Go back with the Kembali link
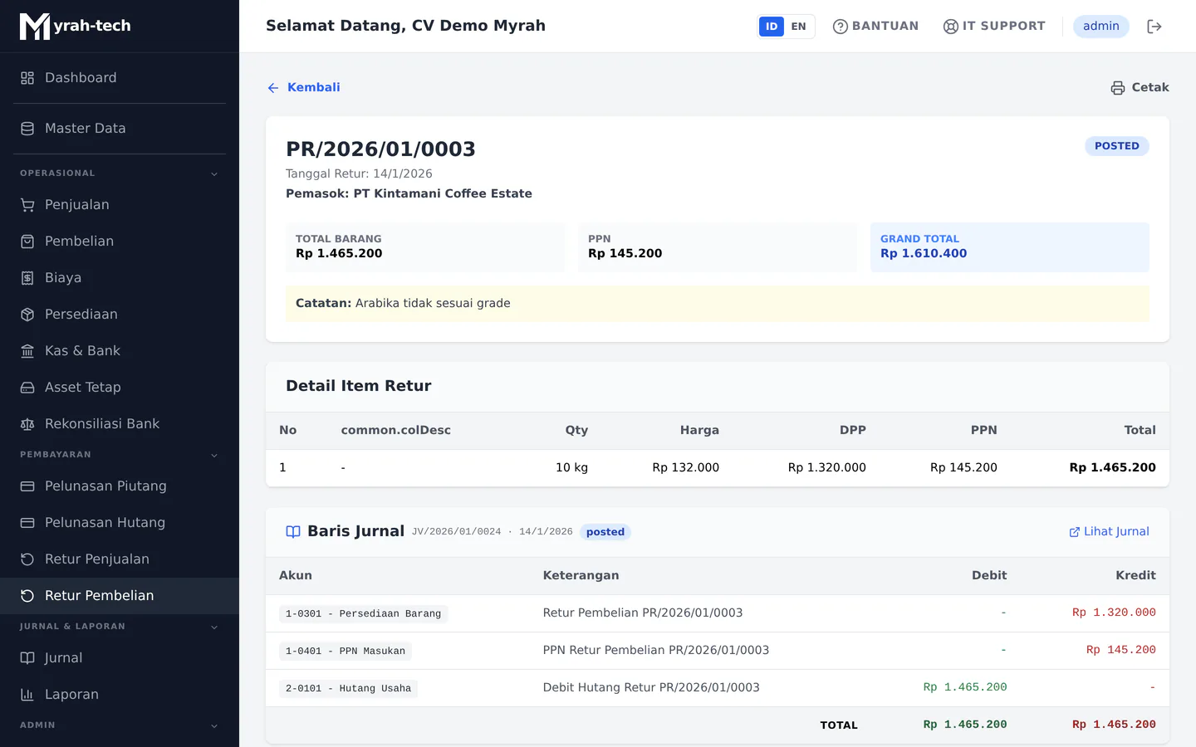 (304, 87)
